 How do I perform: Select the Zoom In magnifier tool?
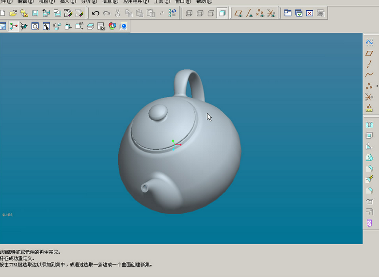(35, 27)
